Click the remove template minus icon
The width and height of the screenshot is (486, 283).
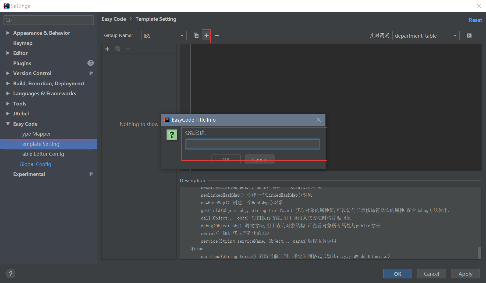[x=128, y=49]
